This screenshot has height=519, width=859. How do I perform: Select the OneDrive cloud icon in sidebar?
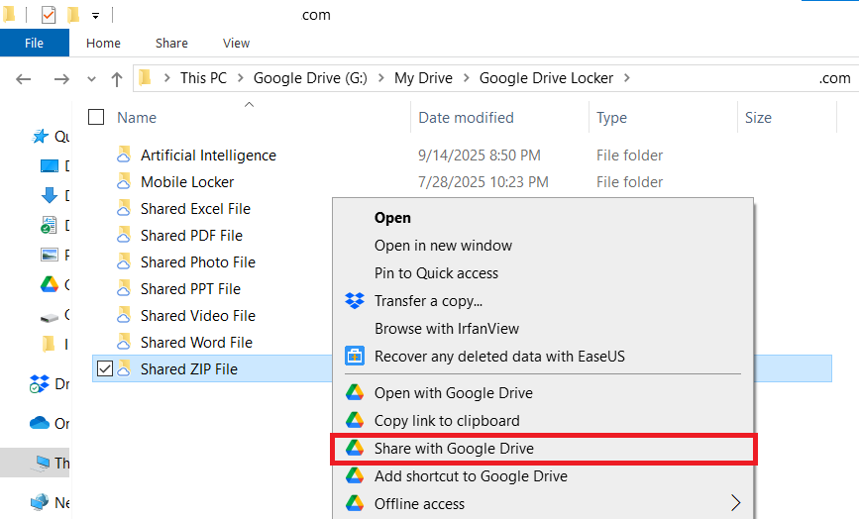pos(41,423)
